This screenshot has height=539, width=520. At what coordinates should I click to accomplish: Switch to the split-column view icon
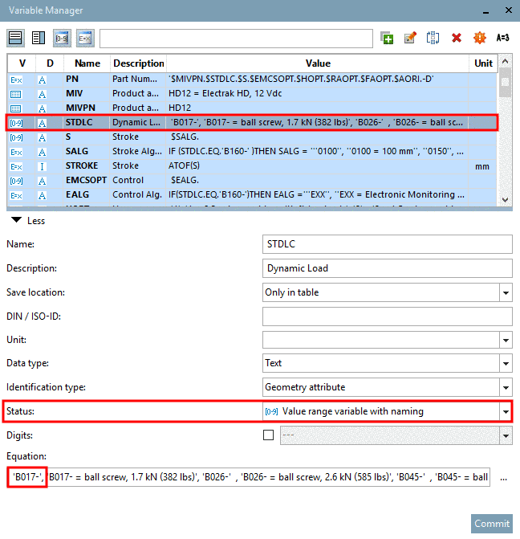point(39,38)
